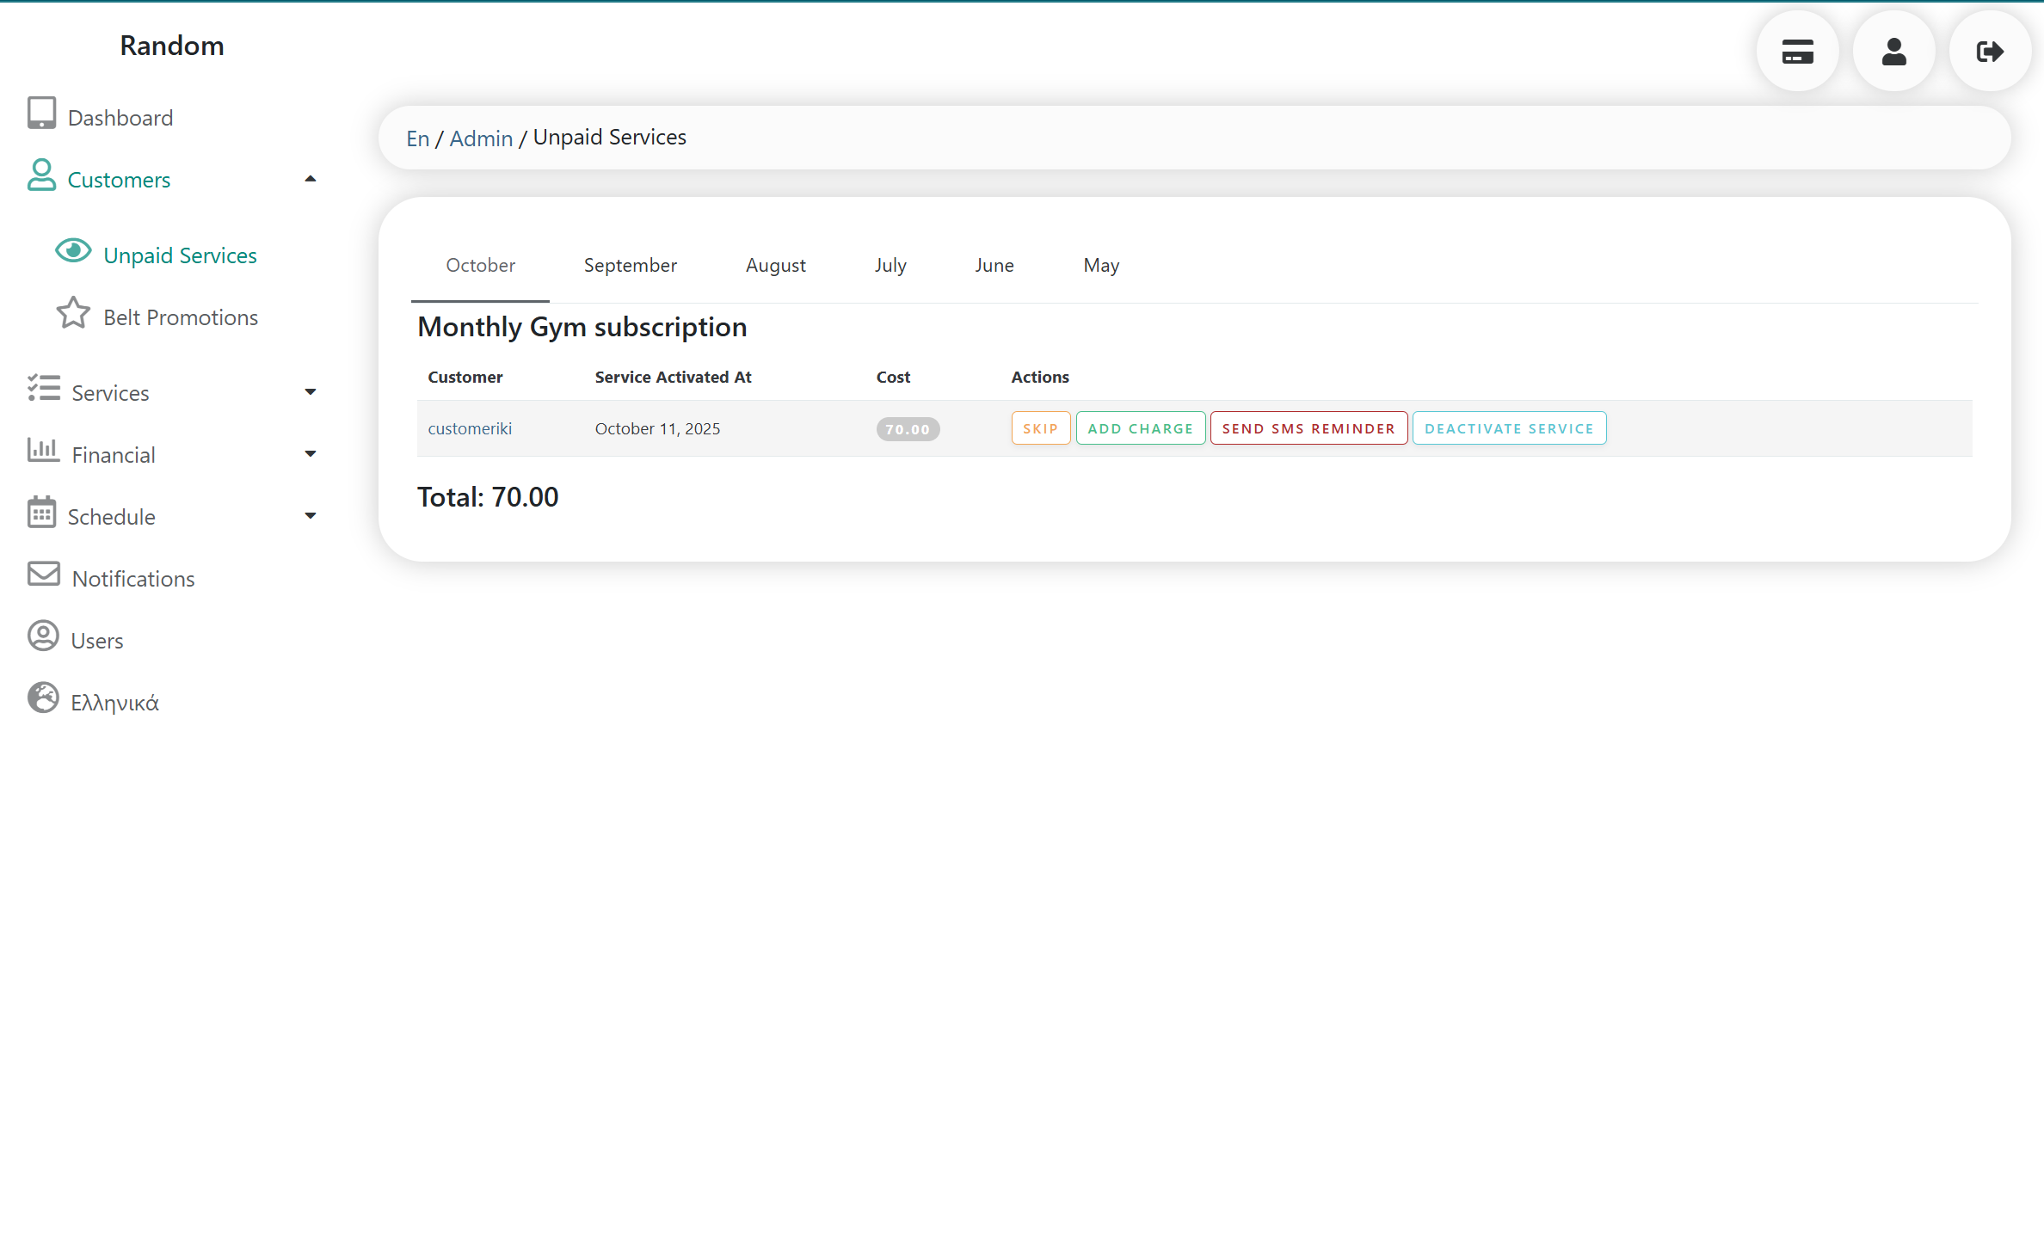The image size is (2044, 1254).
Task: Send SMS reminder to customeriki
Action: (x=1308, y=429)
